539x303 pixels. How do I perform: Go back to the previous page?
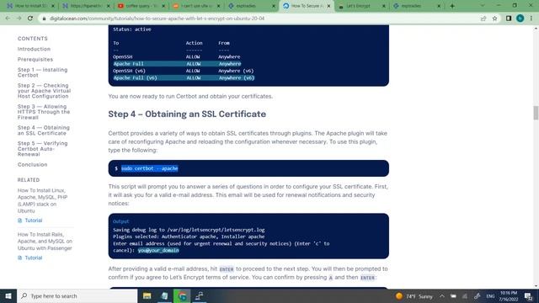click(x=8, y=19)
